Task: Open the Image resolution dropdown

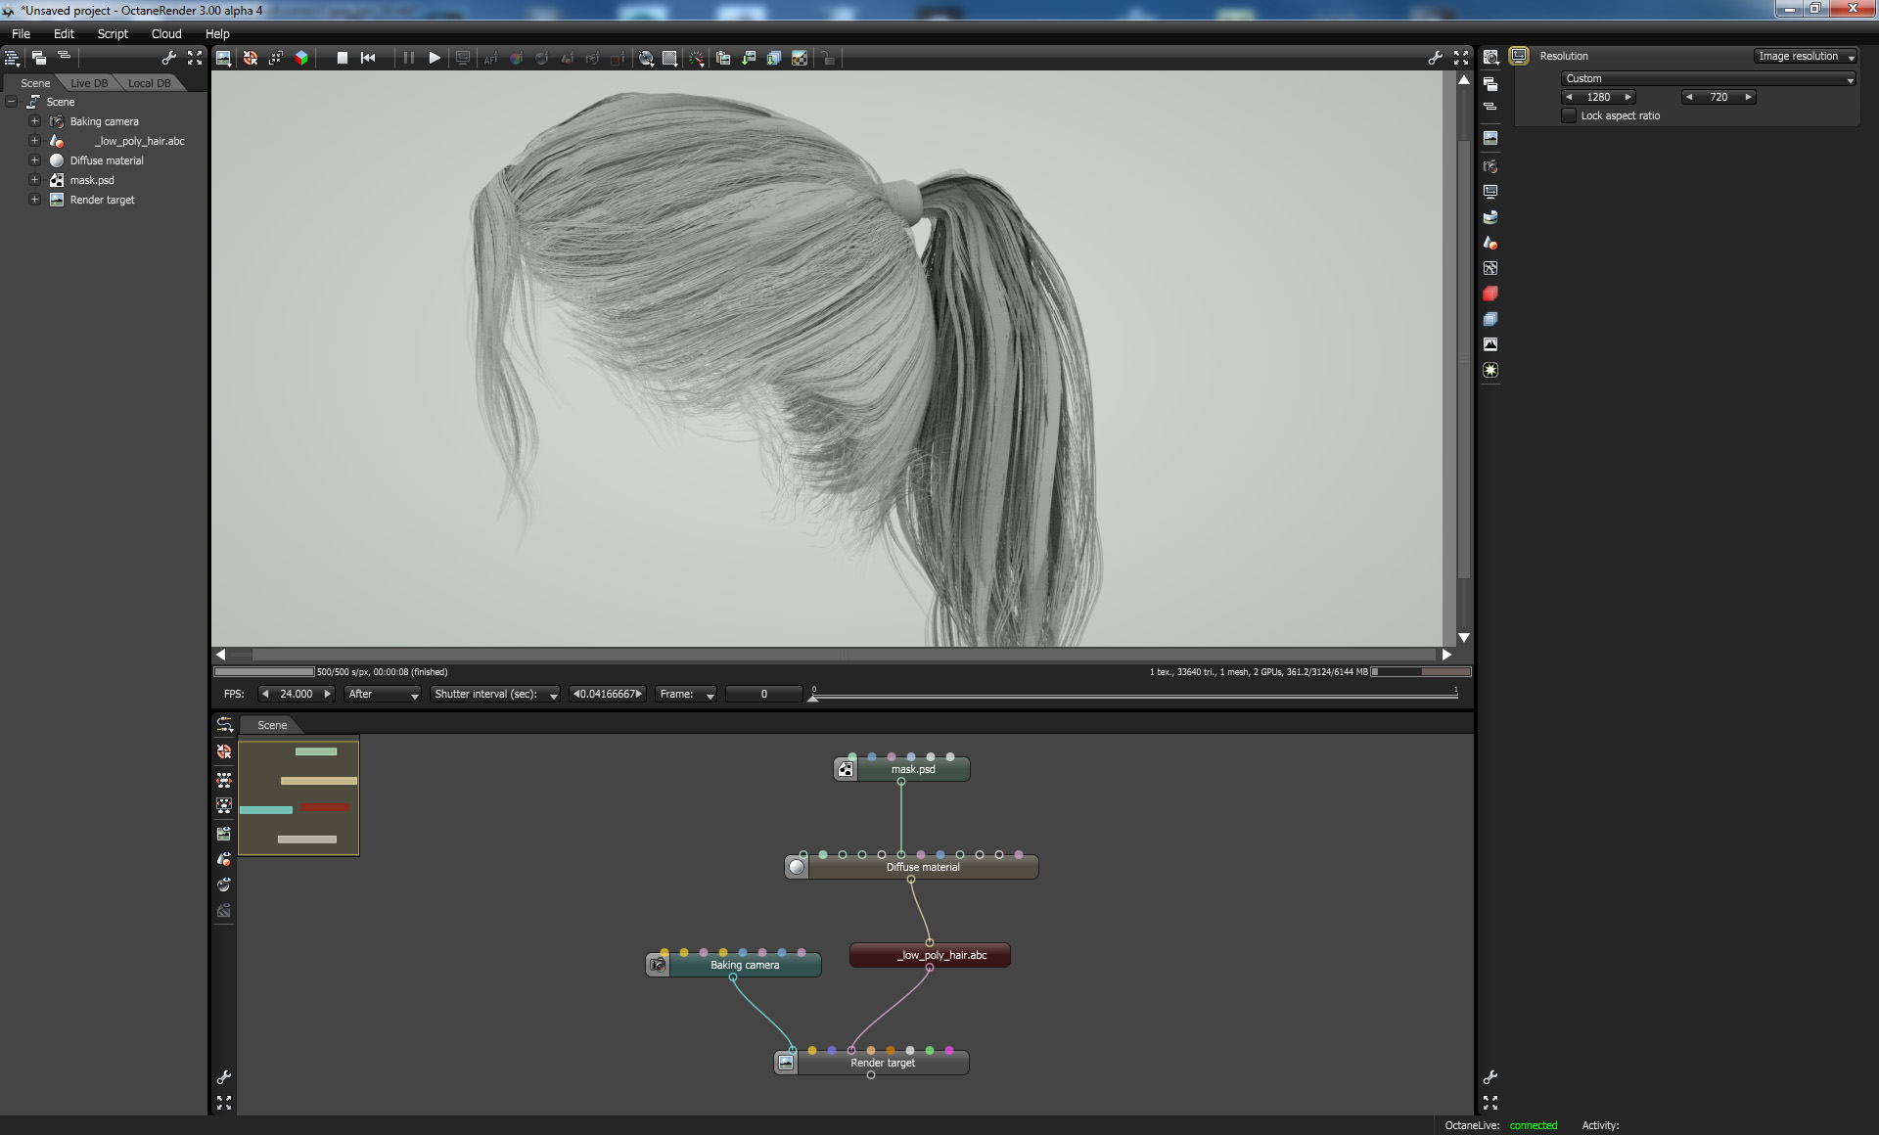Action: (1806, 56)
